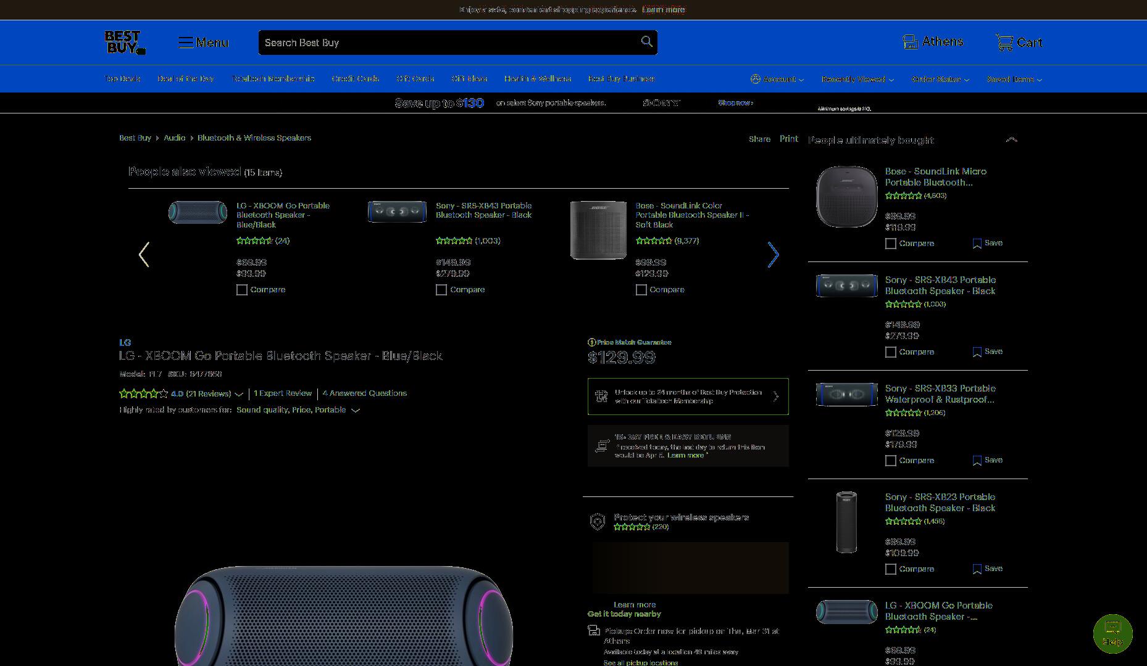Show previous carousel items arrow
The width and height of the screenshot is (1147, 666).
(144, 254)
